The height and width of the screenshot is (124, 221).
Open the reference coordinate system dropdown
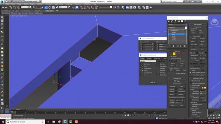pos(63,7)
